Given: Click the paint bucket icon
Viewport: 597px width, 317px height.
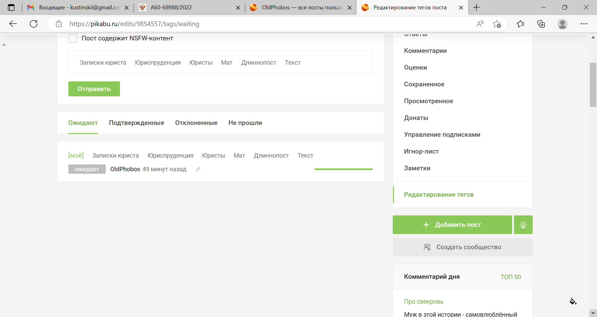Looking at the screenshot, I should [x=573, y=301].
